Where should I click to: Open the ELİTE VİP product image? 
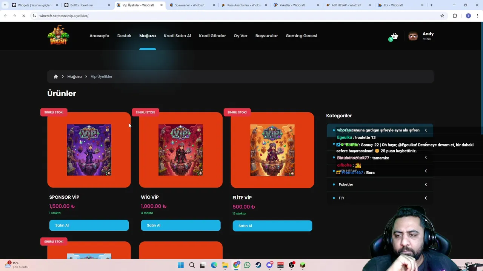click(x=272, y=150)
